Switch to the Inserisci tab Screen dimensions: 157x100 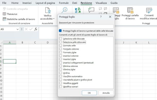(x=27, y=3)
